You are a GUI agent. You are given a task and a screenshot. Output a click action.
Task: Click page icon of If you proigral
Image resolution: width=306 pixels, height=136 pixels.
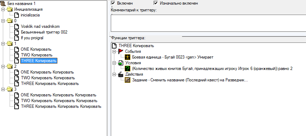click(17, 38)
